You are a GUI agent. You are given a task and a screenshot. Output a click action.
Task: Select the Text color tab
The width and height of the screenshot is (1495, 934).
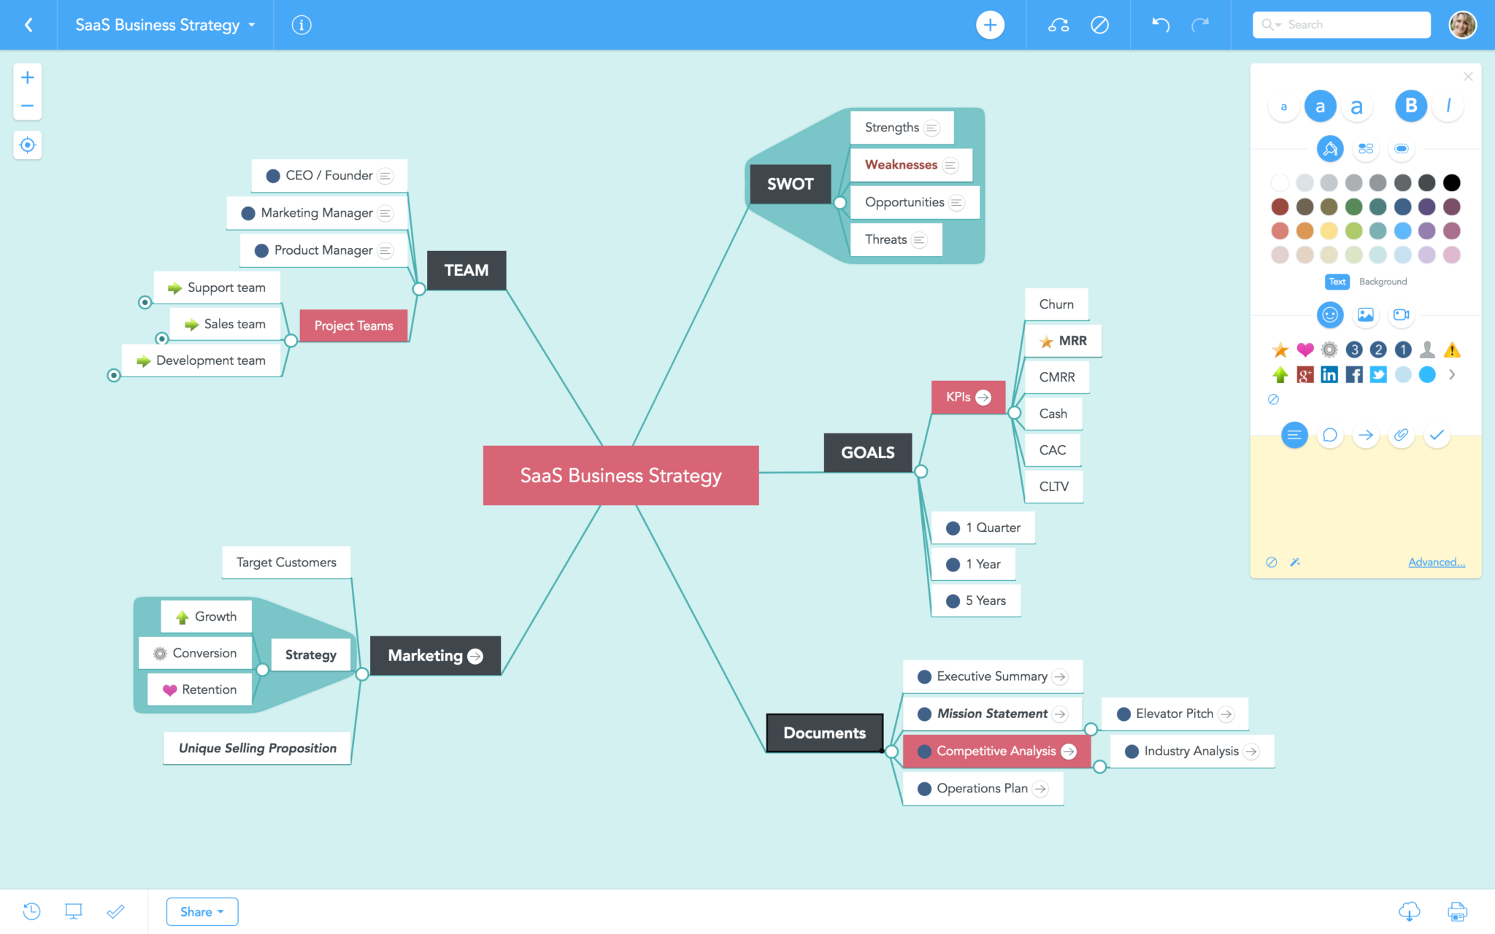[1337, 282]
